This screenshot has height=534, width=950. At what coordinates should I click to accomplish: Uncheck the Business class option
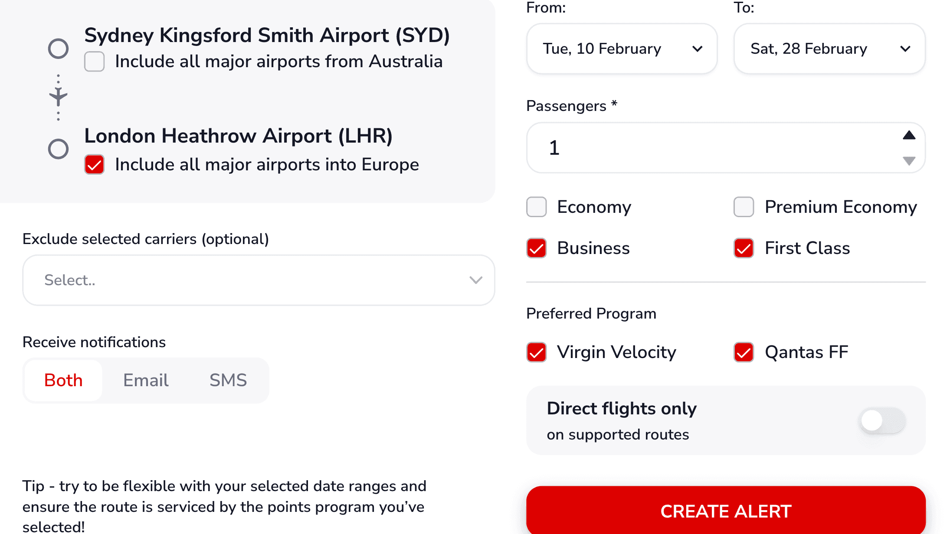click(536, 248)
